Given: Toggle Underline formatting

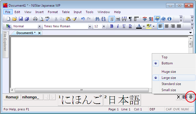Looking at the screenshot, I should 124,26.
